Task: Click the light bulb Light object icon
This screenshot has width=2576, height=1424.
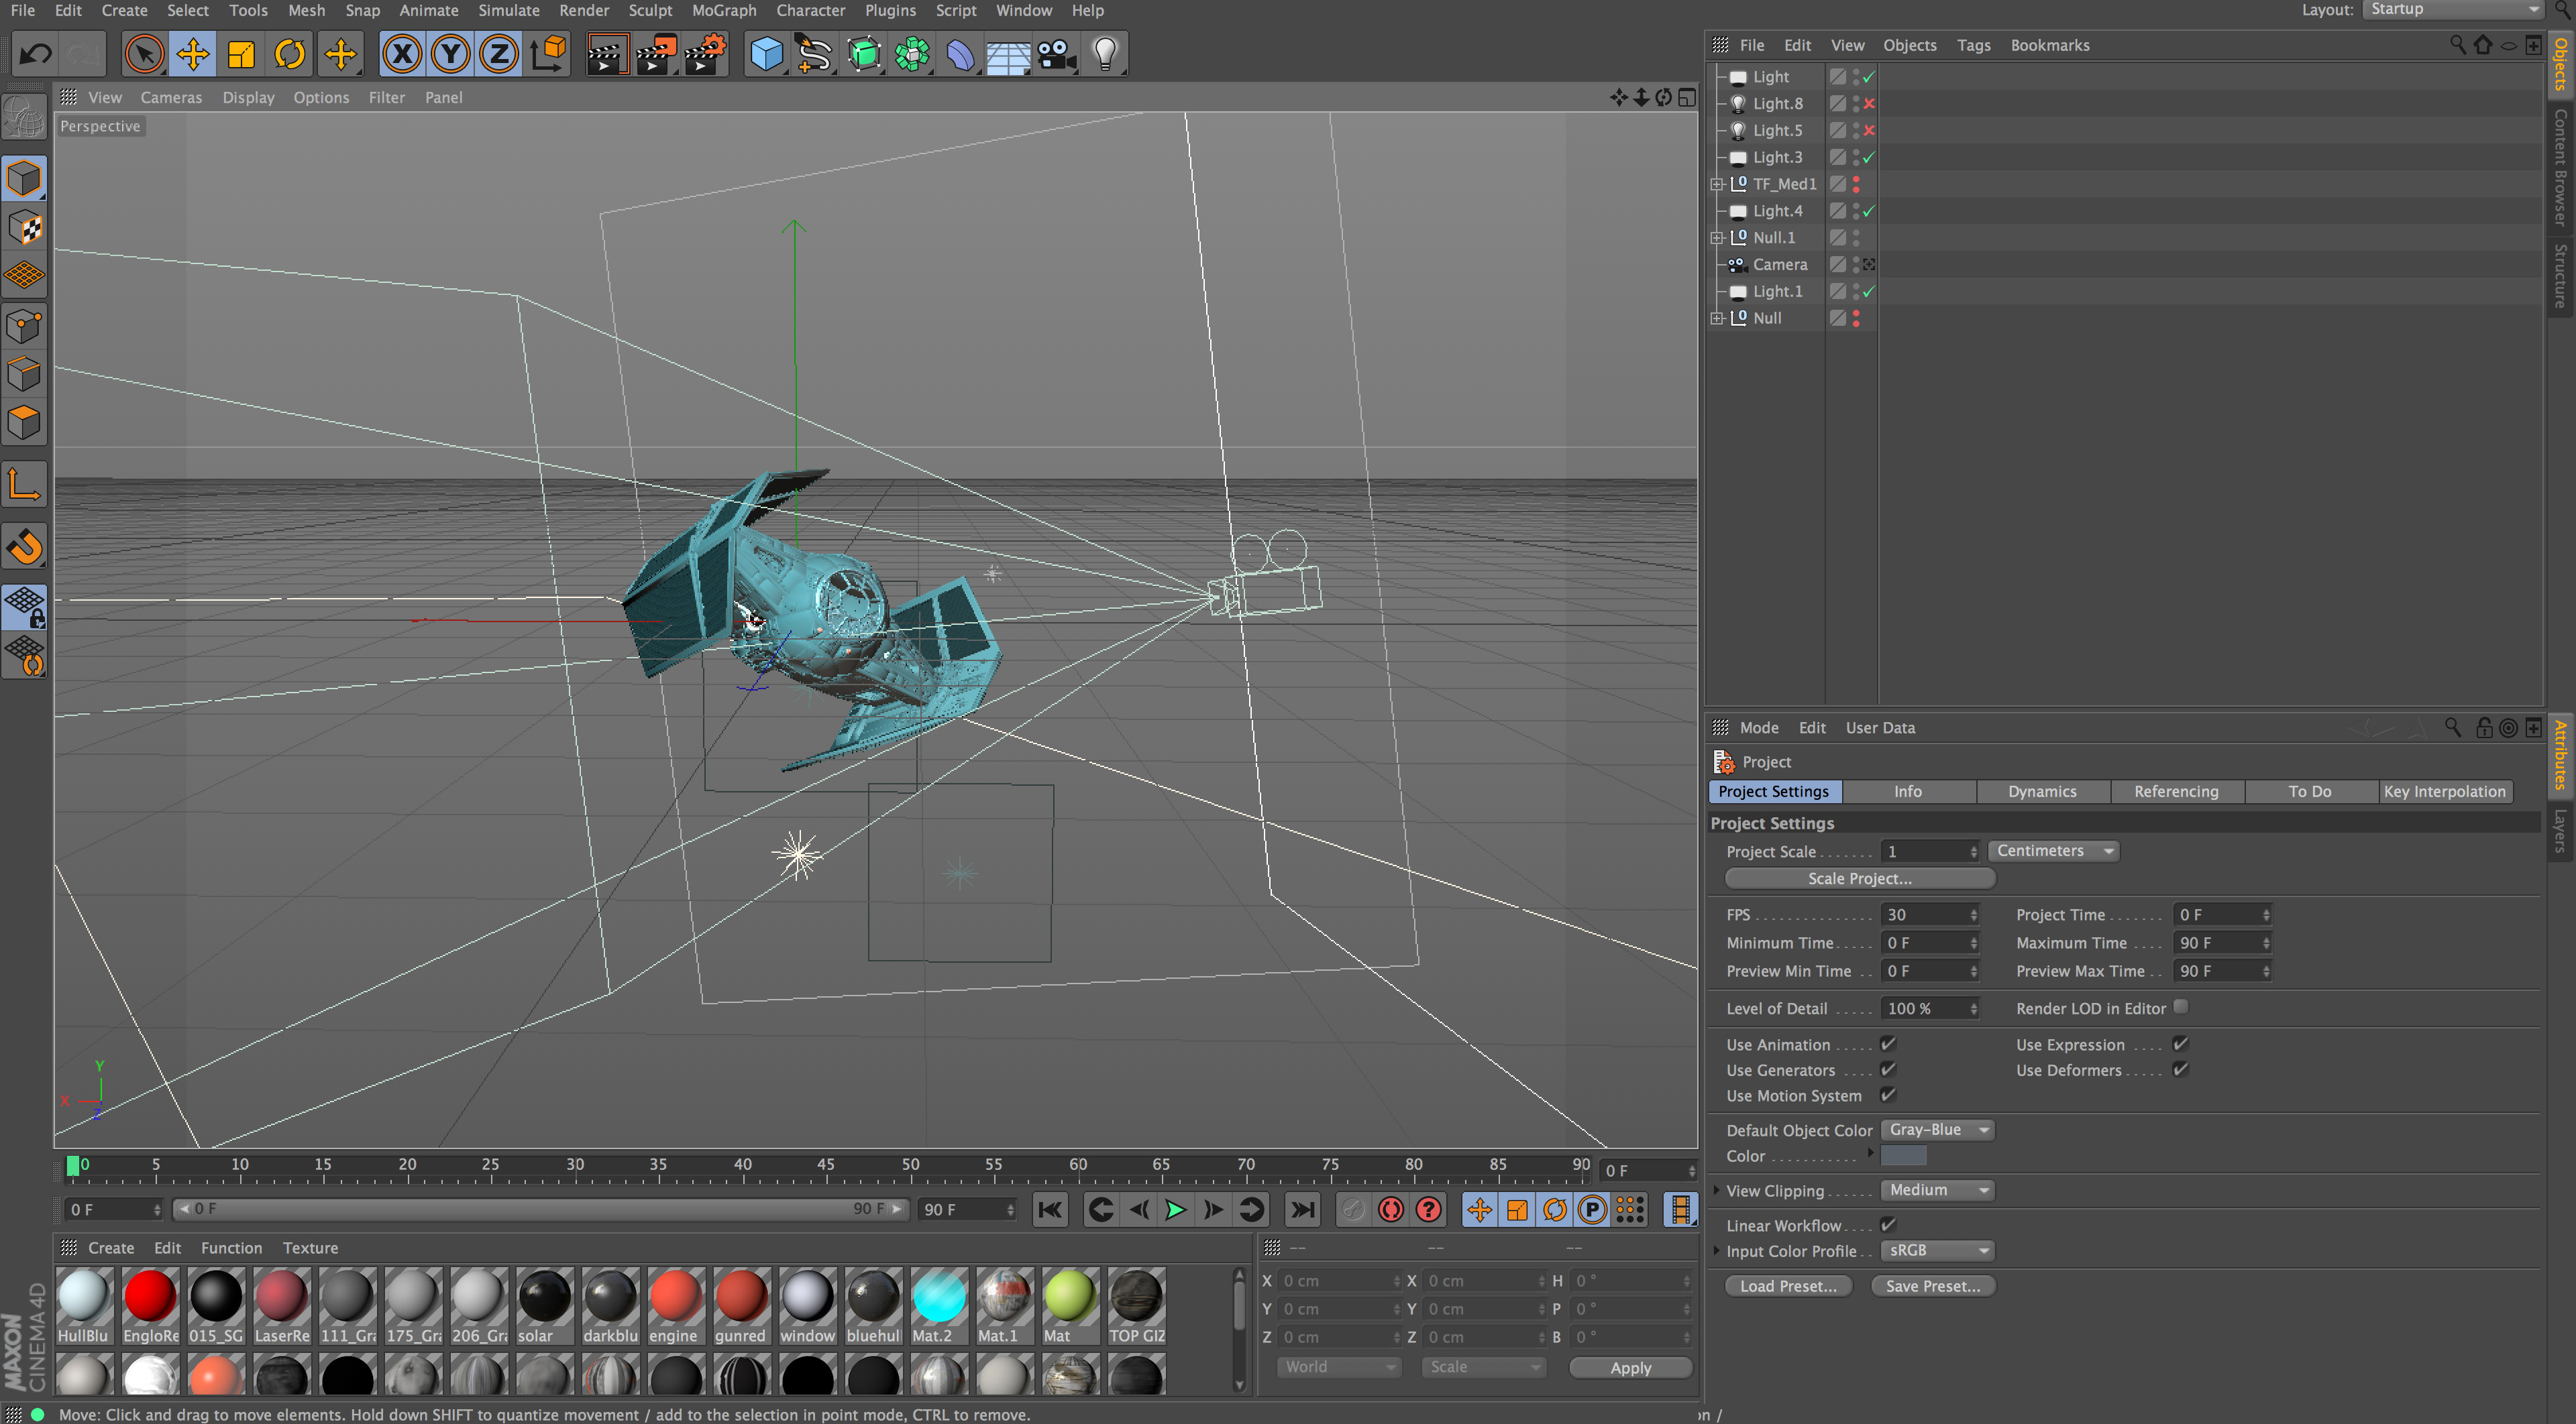Action: tap(1104, 54)
